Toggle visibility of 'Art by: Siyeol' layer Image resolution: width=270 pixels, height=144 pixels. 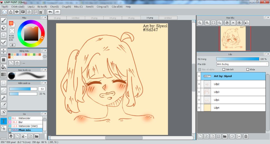[199, 76]
